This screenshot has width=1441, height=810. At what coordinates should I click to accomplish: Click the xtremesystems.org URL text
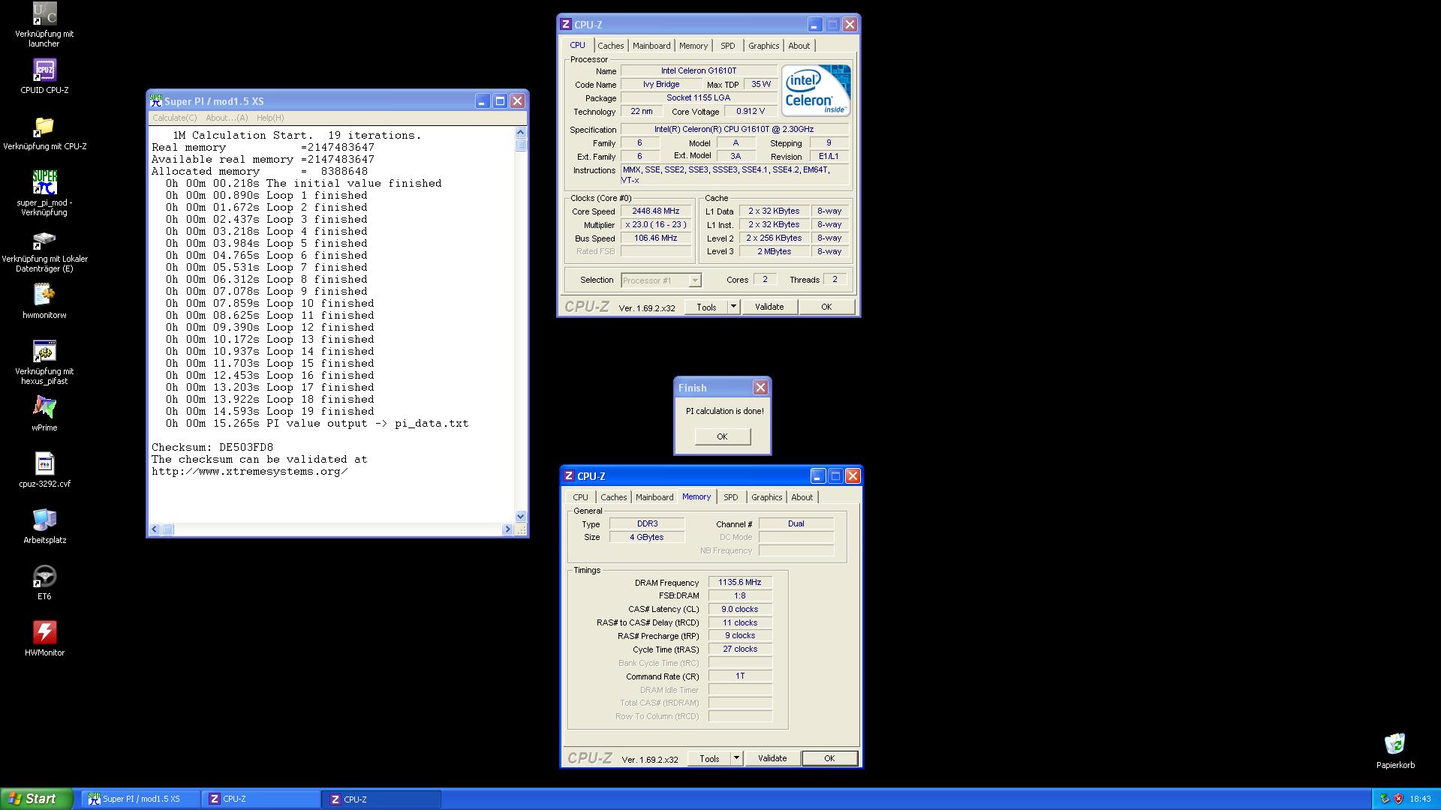click(x=250, y=472)
